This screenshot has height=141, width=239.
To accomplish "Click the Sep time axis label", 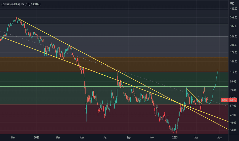I will coord(128,137).
